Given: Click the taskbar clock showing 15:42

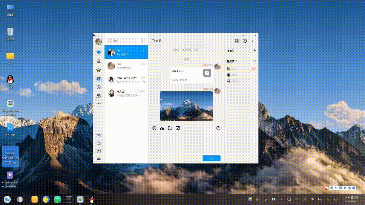Looking at the screenshot, I should tap(351, 199).
